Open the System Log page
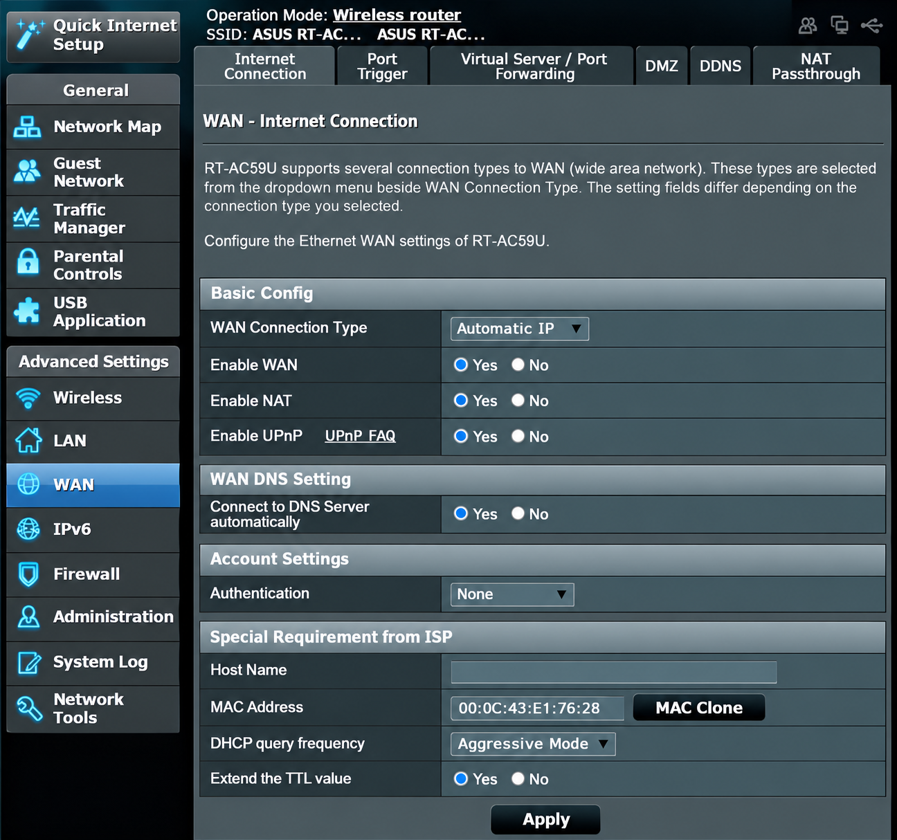 pyautogui.click(x=93, y=662)
